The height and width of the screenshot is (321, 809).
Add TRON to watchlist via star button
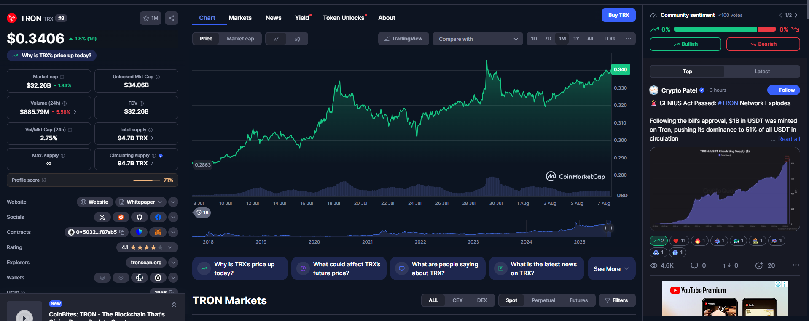(x=151, y=18)
